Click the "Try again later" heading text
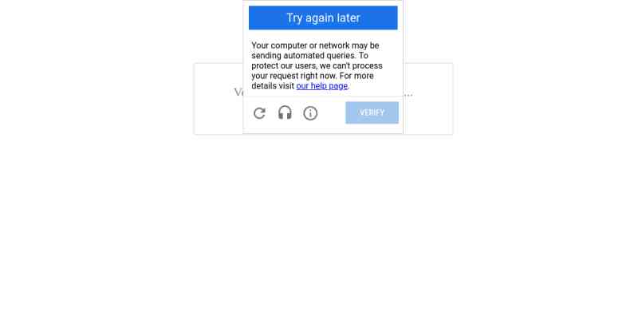 point(323,18)
